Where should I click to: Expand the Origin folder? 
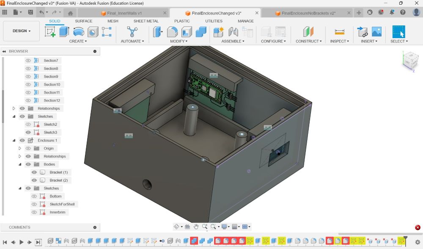pos(20,149)
